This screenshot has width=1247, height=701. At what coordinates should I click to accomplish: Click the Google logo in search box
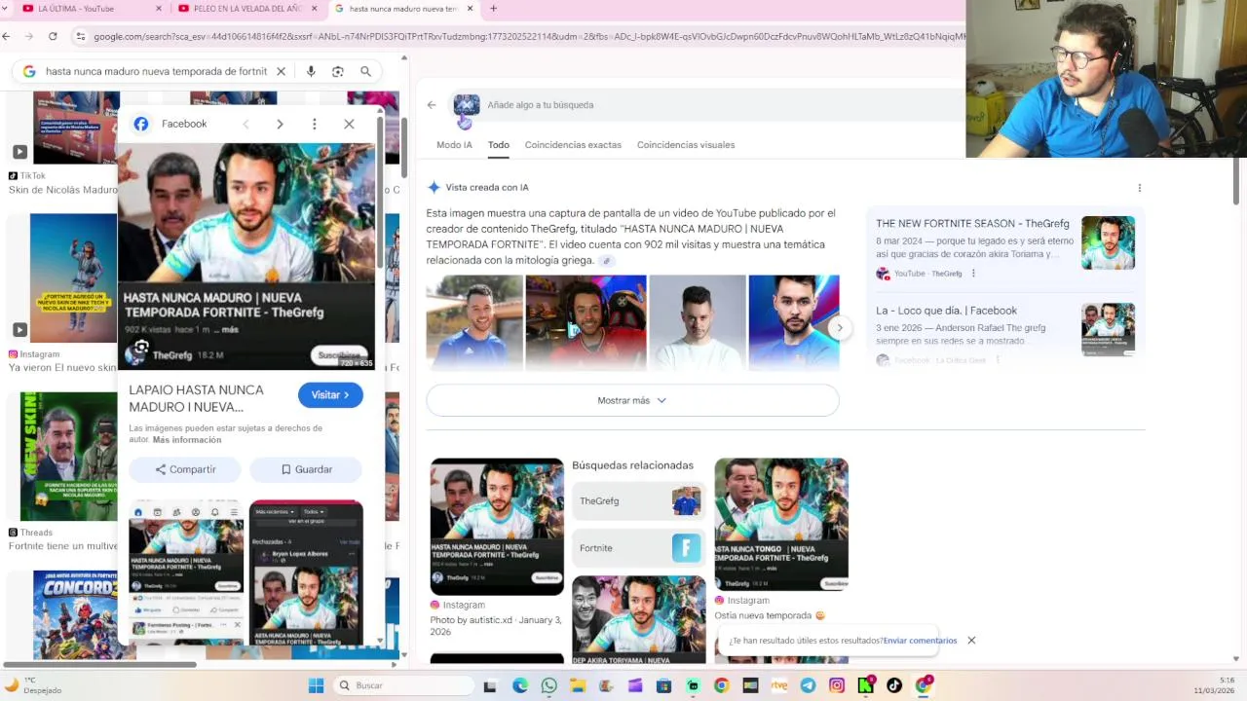(x=29, y=71)
